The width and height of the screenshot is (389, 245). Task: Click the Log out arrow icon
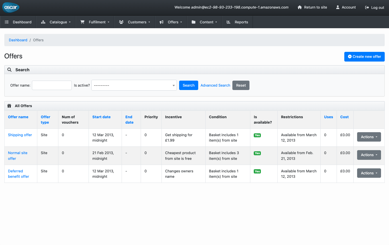point(367,8)
